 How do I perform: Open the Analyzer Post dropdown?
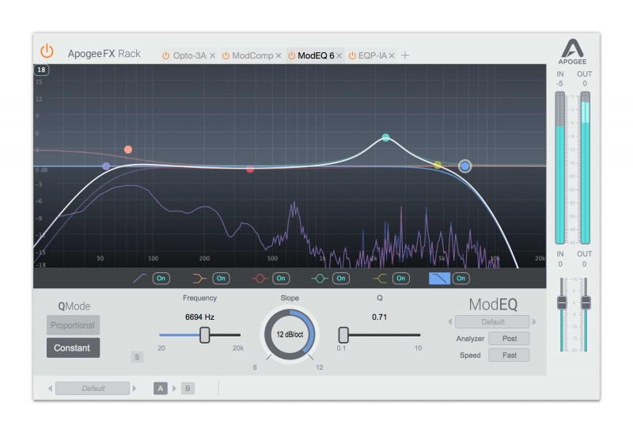coord(509,339)
